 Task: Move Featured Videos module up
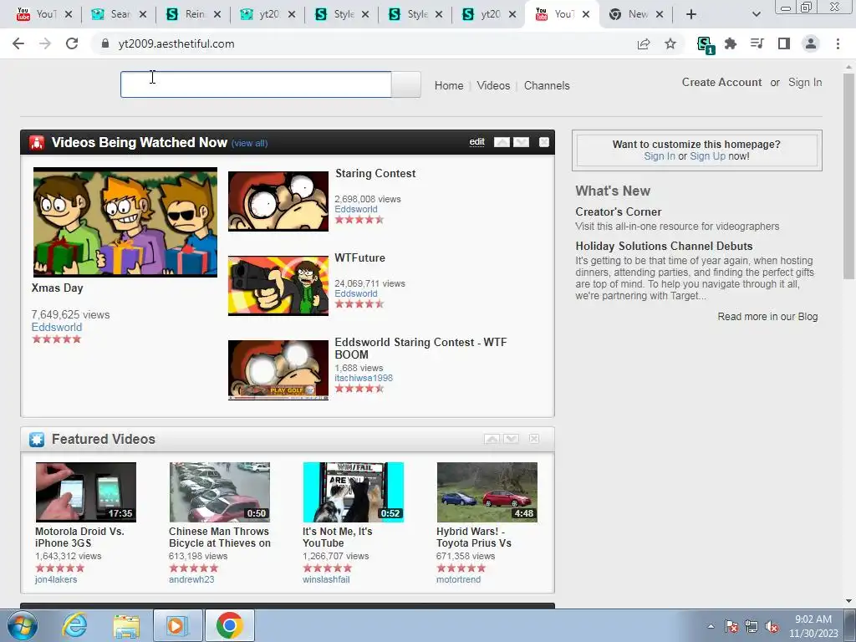coord(492,439)
